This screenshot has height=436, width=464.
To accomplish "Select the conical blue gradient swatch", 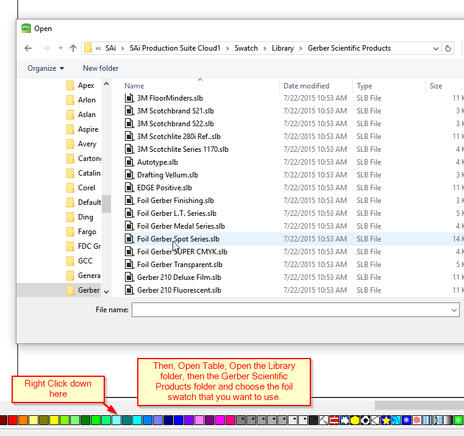I will 438,420.
